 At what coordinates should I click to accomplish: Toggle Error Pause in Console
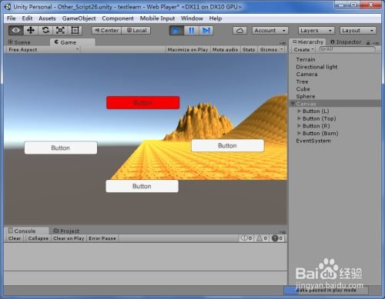coord(102,238)
